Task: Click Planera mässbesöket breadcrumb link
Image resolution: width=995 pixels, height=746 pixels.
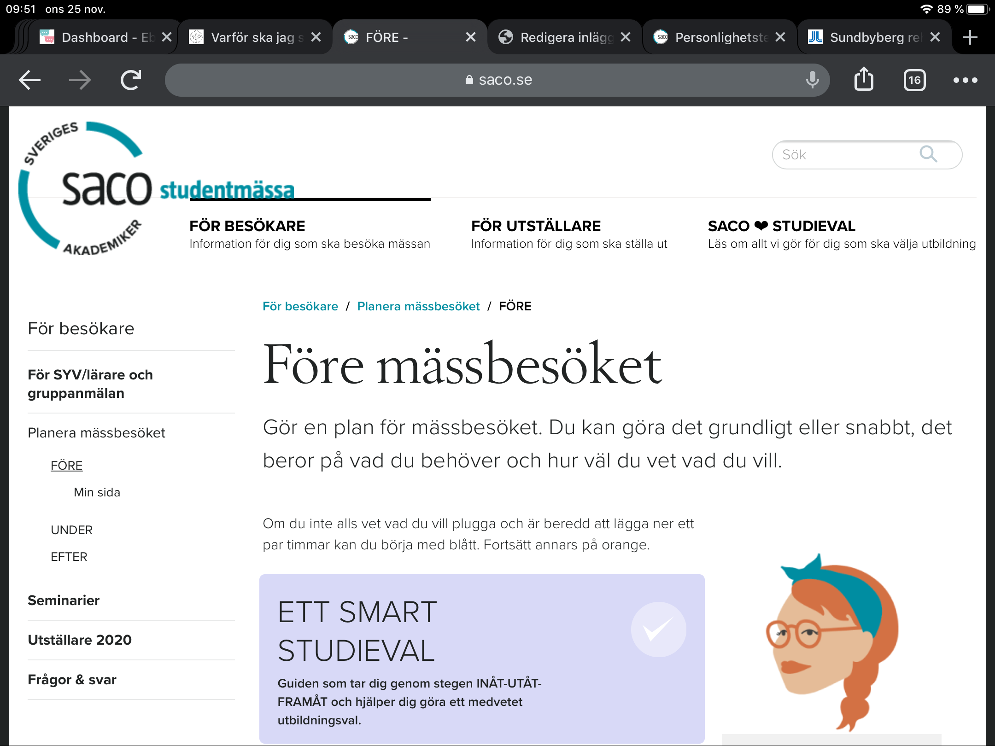Action: (418, 306)
